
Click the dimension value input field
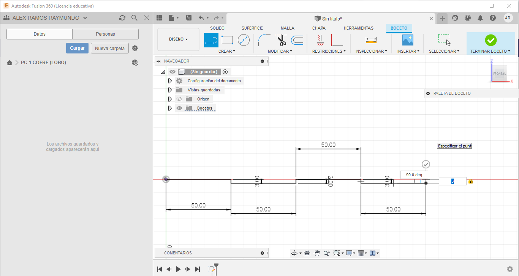[x=453, y=181]
